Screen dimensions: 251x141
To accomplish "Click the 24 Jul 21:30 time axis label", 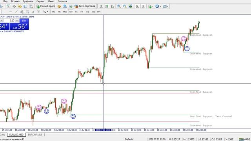I will (x=201, y=130).
